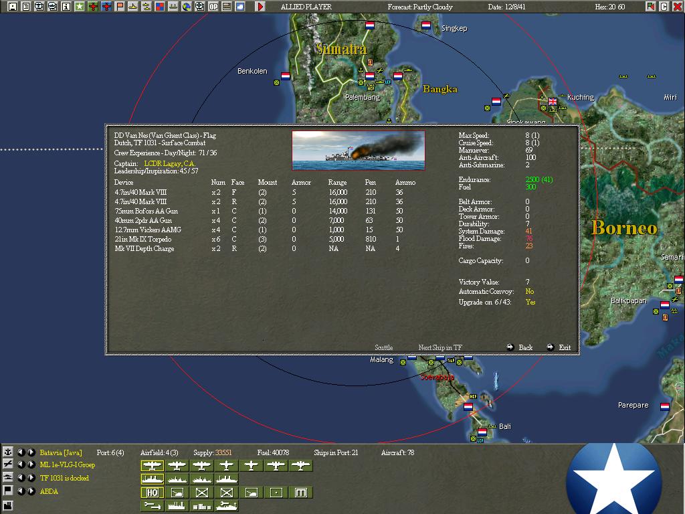Click the burning ship picture thumbnail
The image size is (685, 514).
coord(359,151)
